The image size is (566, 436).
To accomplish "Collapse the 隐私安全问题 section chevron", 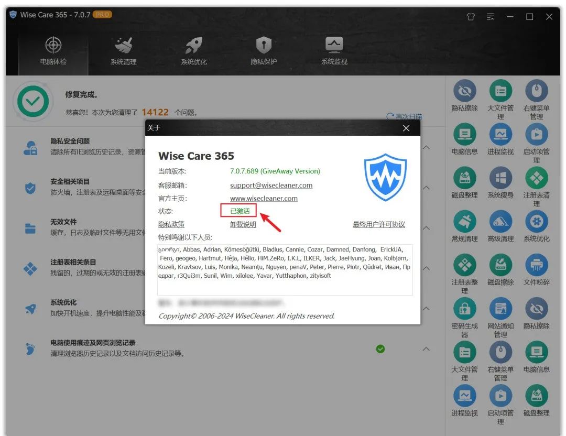I will 426,148.
